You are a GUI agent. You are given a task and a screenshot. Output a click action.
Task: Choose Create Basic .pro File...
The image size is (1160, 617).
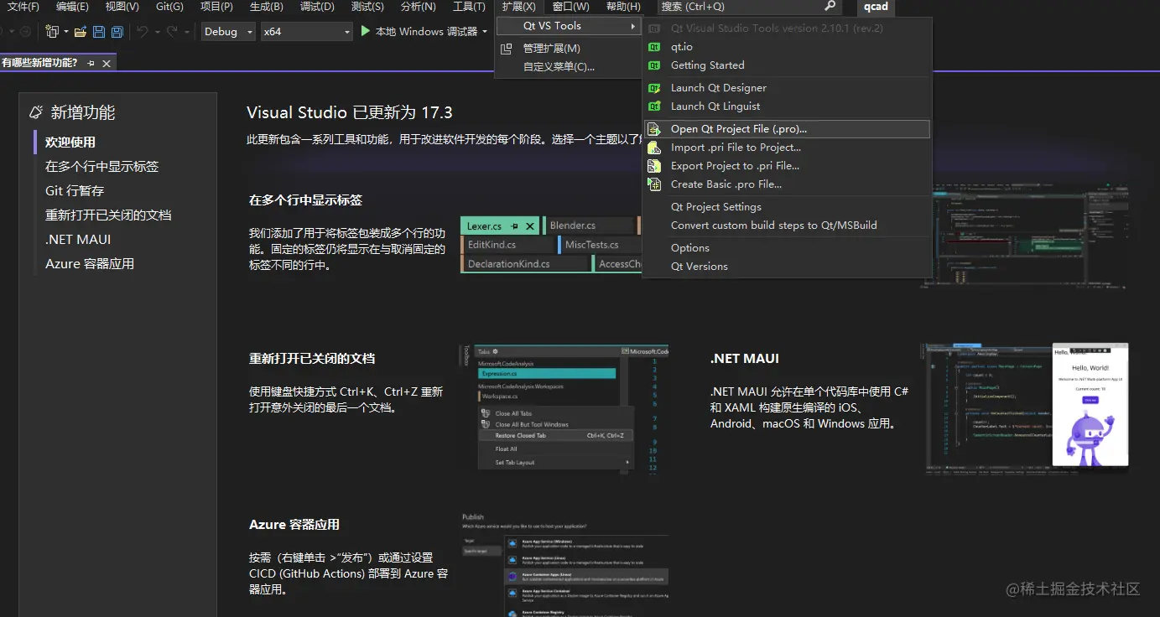click(787, 184)
